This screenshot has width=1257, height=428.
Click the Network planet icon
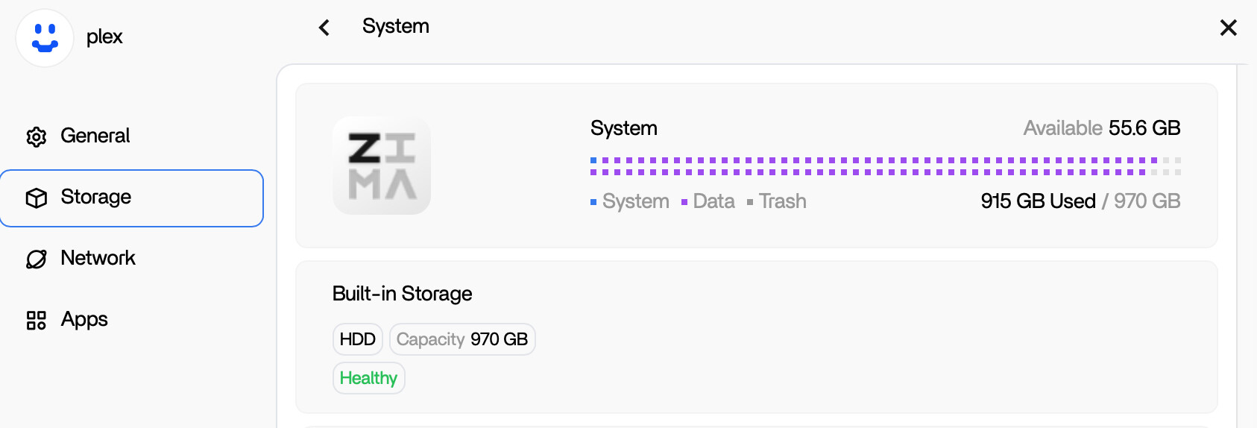tap(37, 259)
